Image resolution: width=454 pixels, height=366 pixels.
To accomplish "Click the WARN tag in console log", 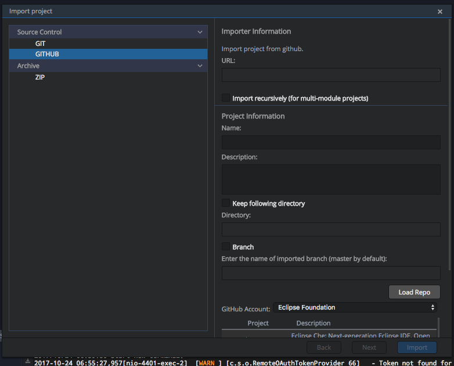I will [x=207, y=363].
